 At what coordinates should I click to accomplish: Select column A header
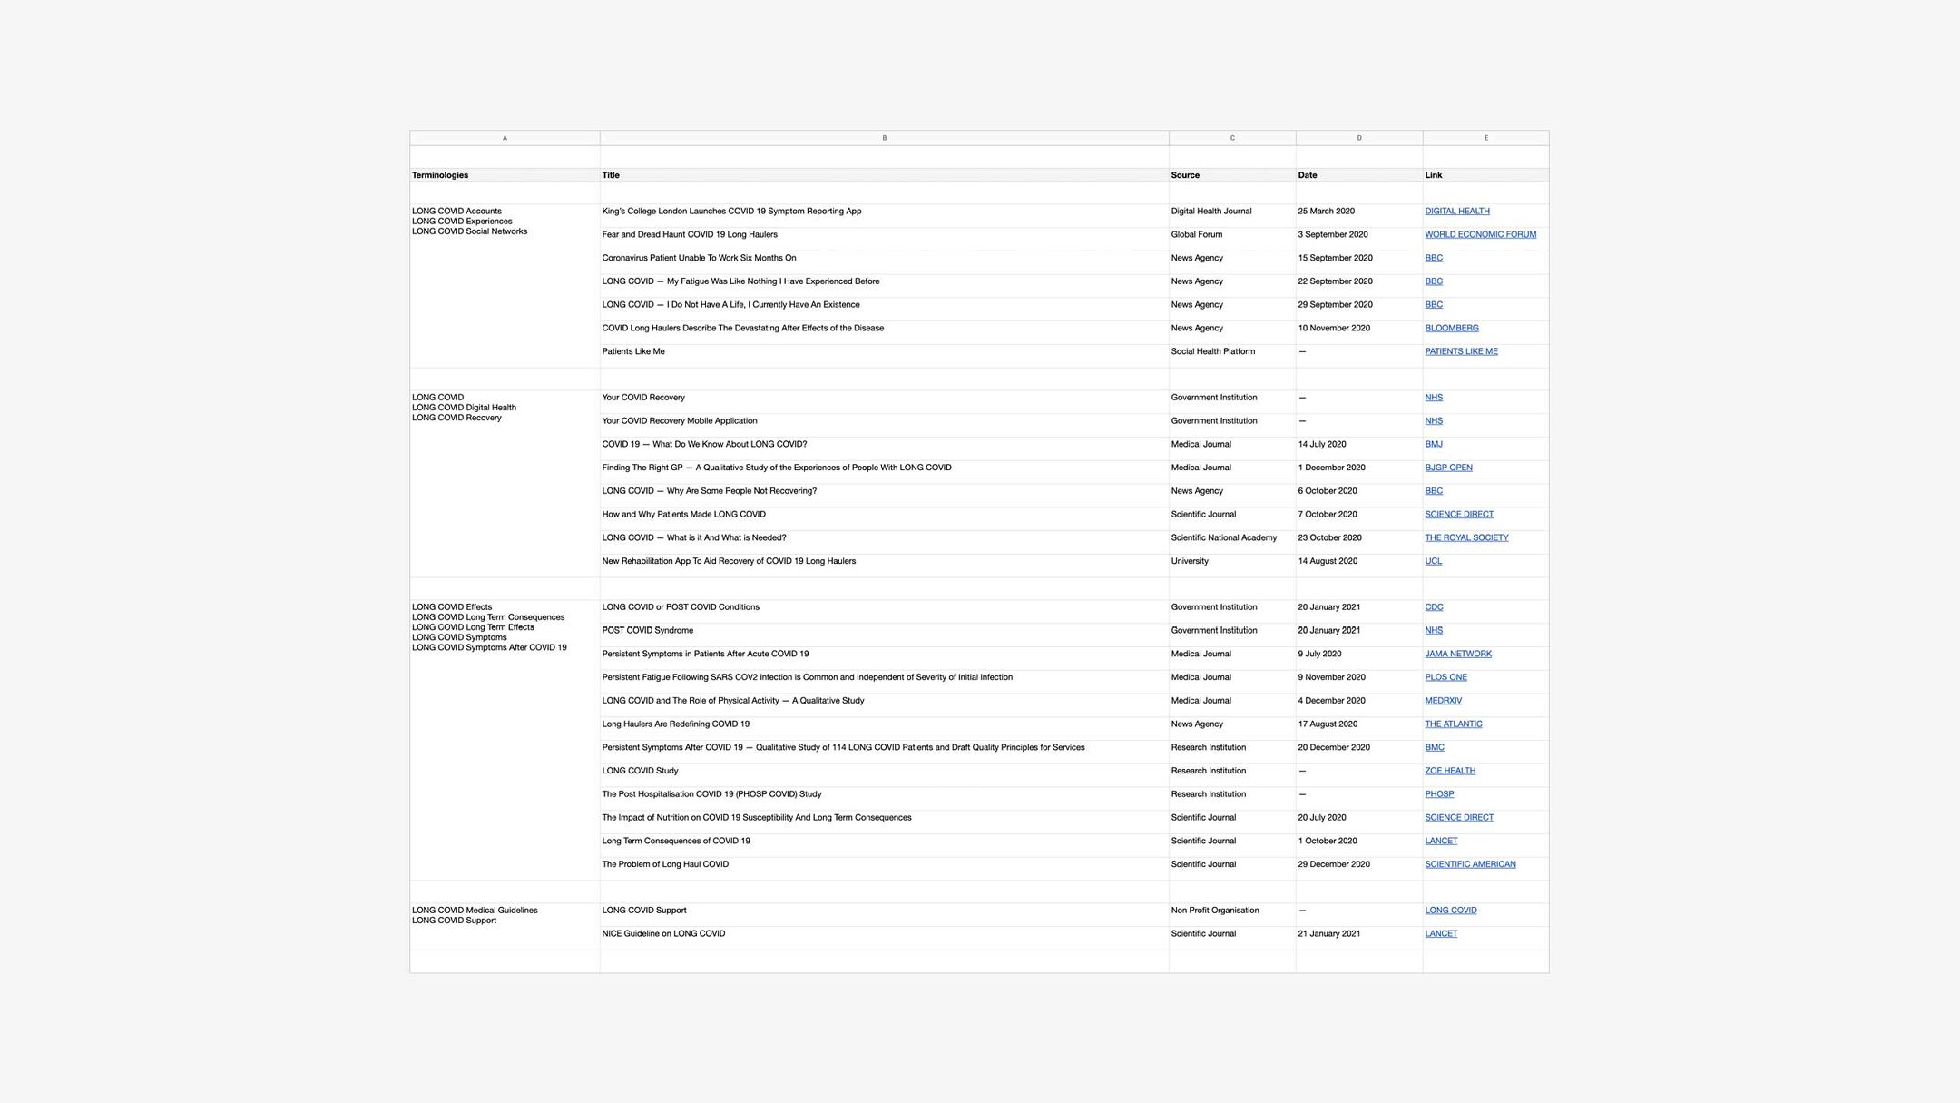pos(505,138)
